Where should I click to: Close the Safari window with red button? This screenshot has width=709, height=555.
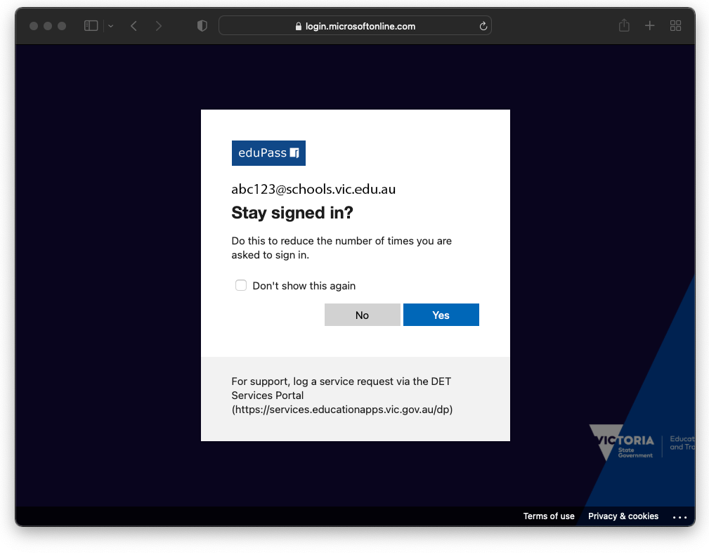point(34,26)
